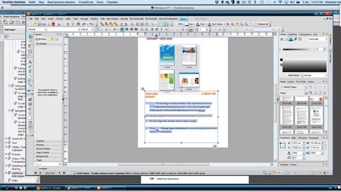Click the X position field in Transform
Screen dimensions: 341x192
297,143
